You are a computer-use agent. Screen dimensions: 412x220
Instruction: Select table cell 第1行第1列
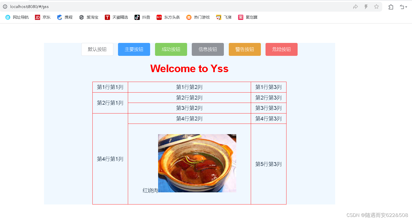click(x=110, y=87)
